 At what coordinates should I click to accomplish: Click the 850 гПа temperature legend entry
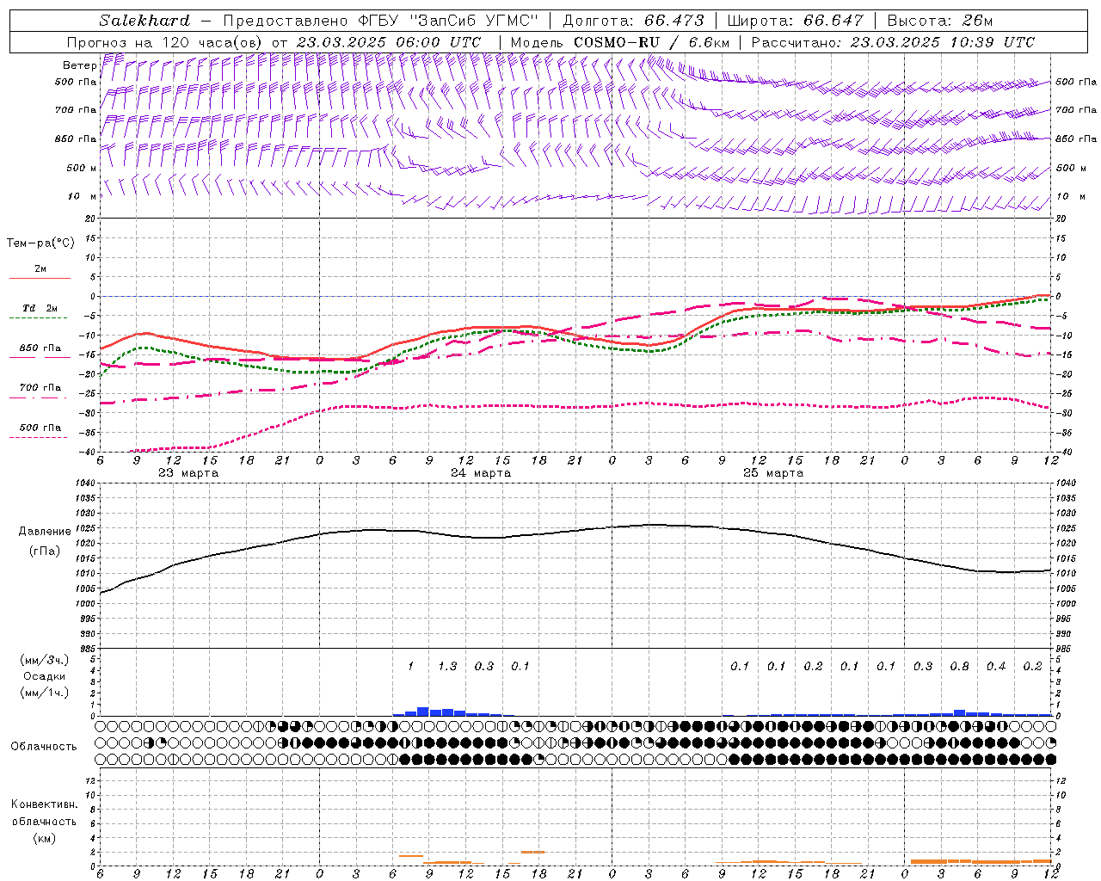point(40,348)
